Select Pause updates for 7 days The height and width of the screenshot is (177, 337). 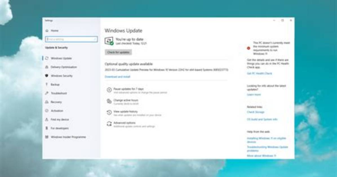coord(128,89)
